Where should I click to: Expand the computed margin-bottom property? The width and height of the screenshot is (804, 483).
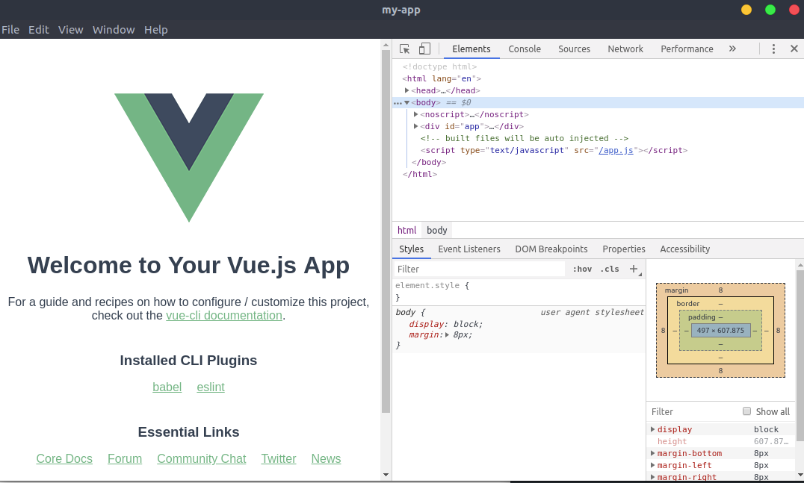[653, 453]
